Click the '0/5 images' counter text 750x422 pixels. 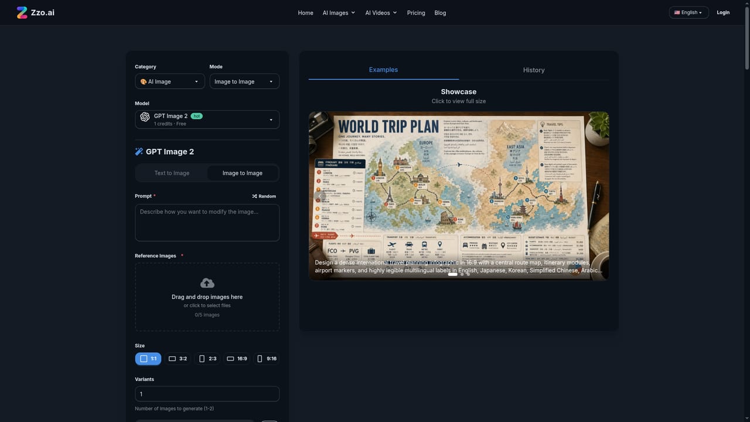(207, 315)
